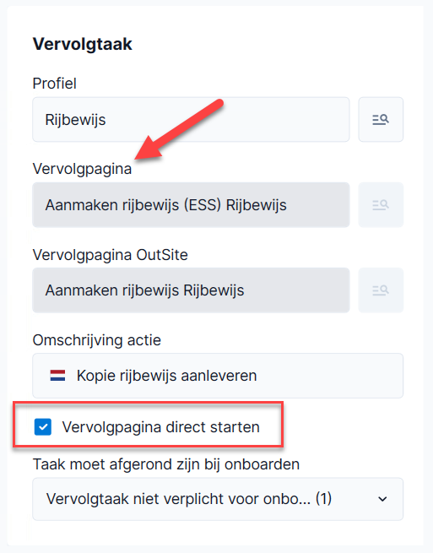Click the Omschrijving actie label
Screen dimensions: 433x553
(x=97, y=340)
